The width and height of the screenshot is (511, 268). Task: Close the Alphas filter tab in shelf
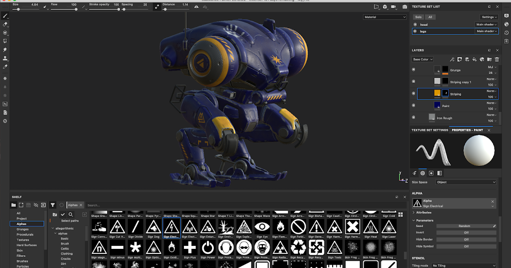pos(80,205)
